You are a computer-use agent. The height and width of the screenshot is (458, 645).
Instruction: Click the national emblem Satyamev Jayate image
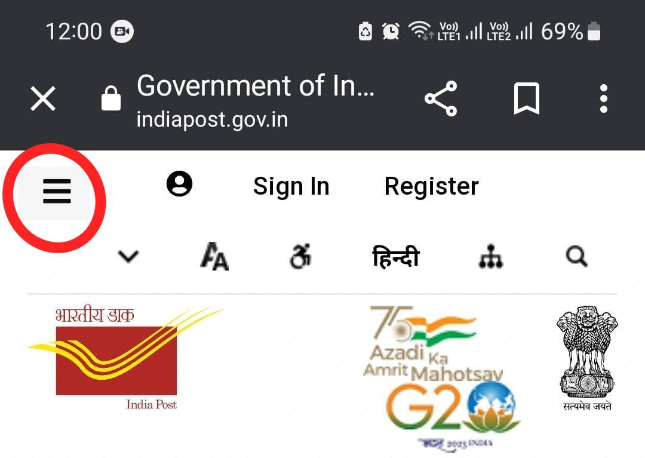point(587,358)
